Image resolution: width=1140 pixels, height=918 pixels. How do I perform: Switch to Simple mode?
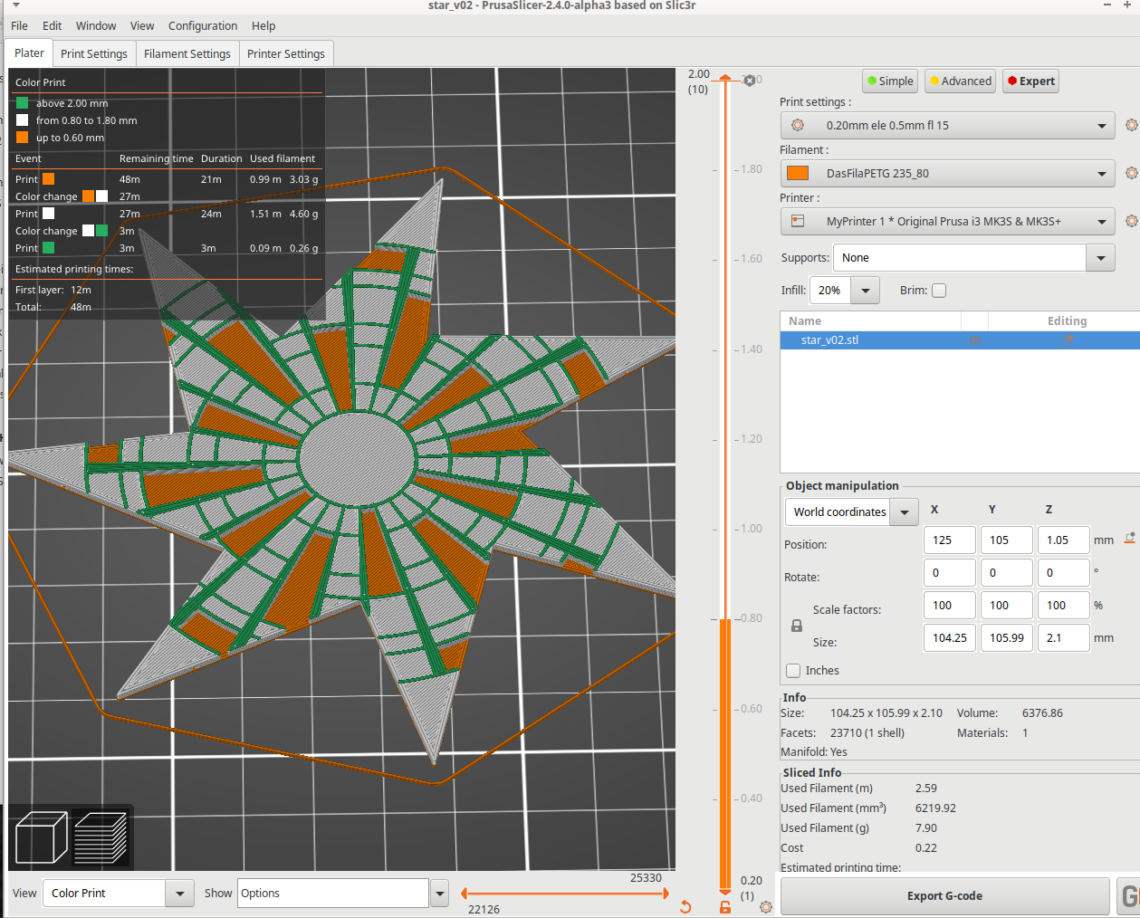889,81
